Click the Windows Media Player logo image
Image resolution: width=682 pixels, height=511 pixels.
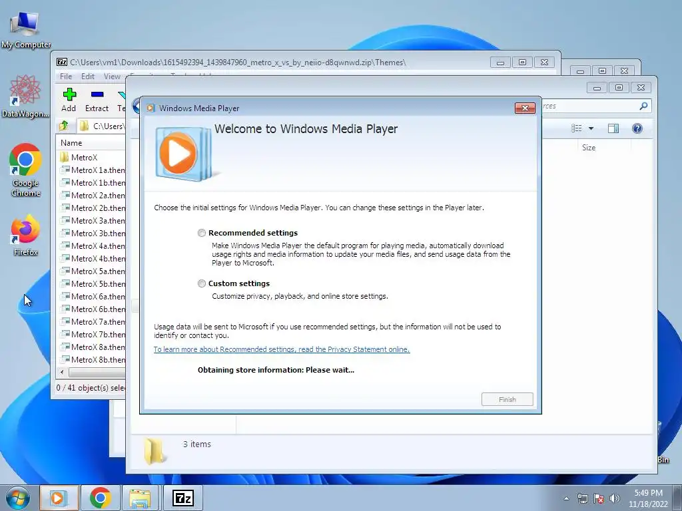coord(184,154)
